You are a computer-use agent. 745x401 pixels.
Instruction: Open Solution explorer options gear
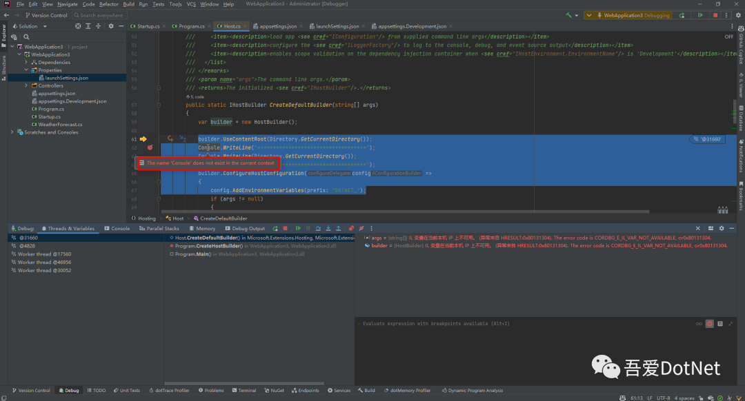pyautogui.click(x=111, y=26)
